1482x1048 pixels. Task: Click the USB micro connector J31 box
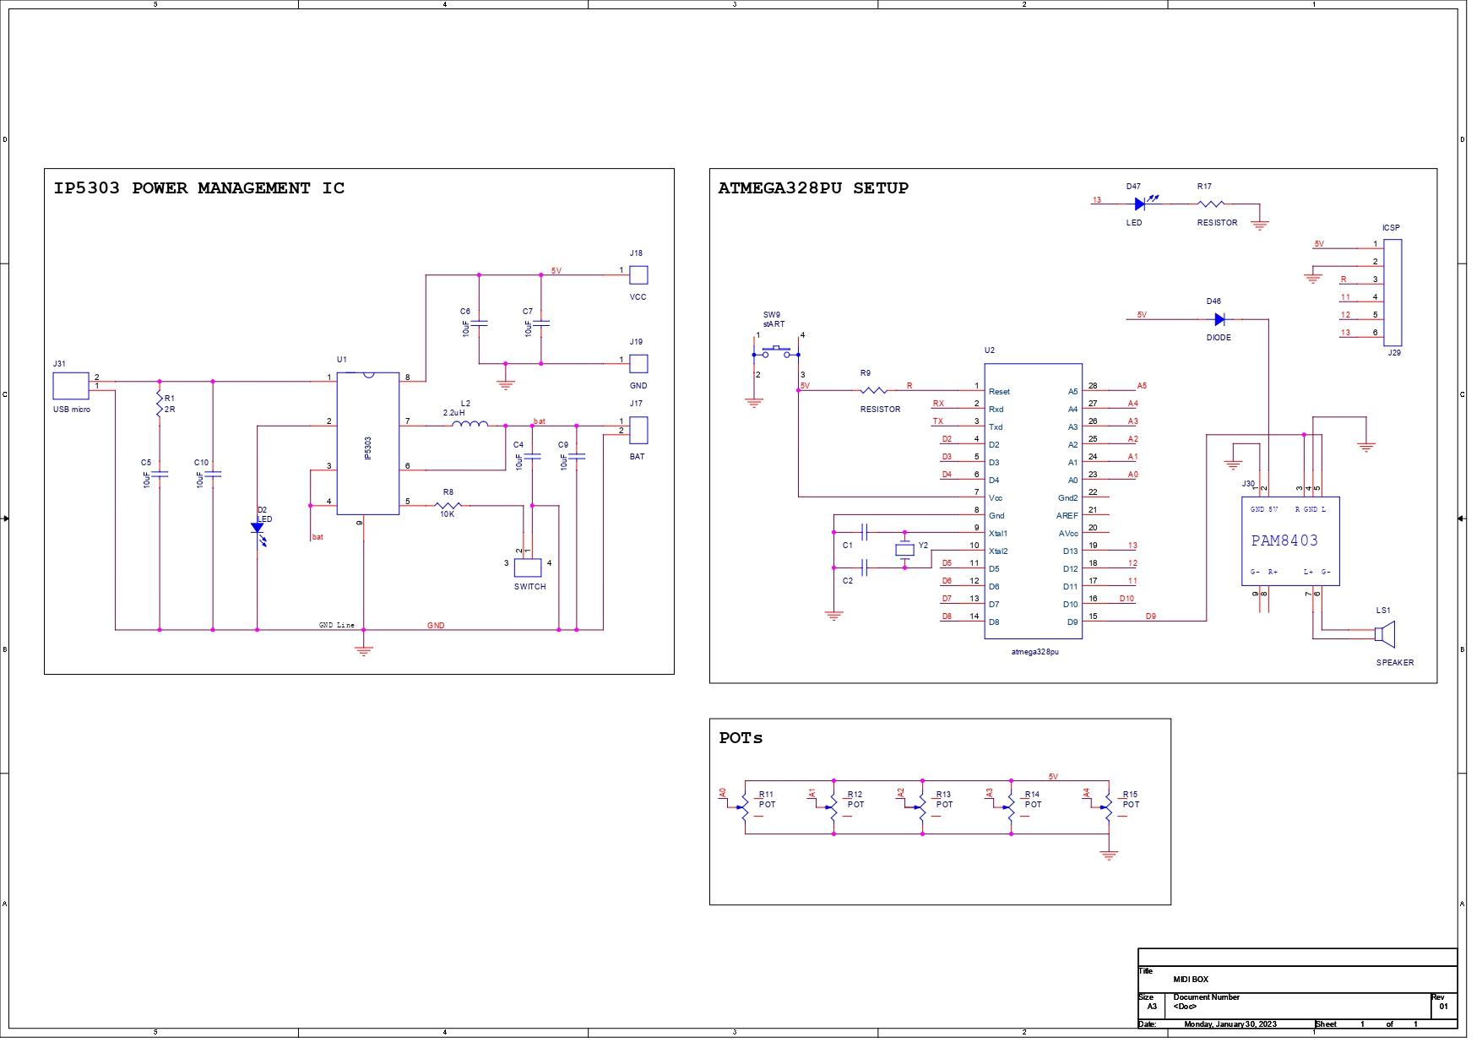tap(71, 386)
